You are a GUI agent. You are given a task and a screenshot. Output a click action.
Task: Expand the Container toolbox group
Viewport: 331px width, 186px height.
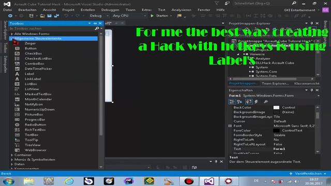[12, 155]
